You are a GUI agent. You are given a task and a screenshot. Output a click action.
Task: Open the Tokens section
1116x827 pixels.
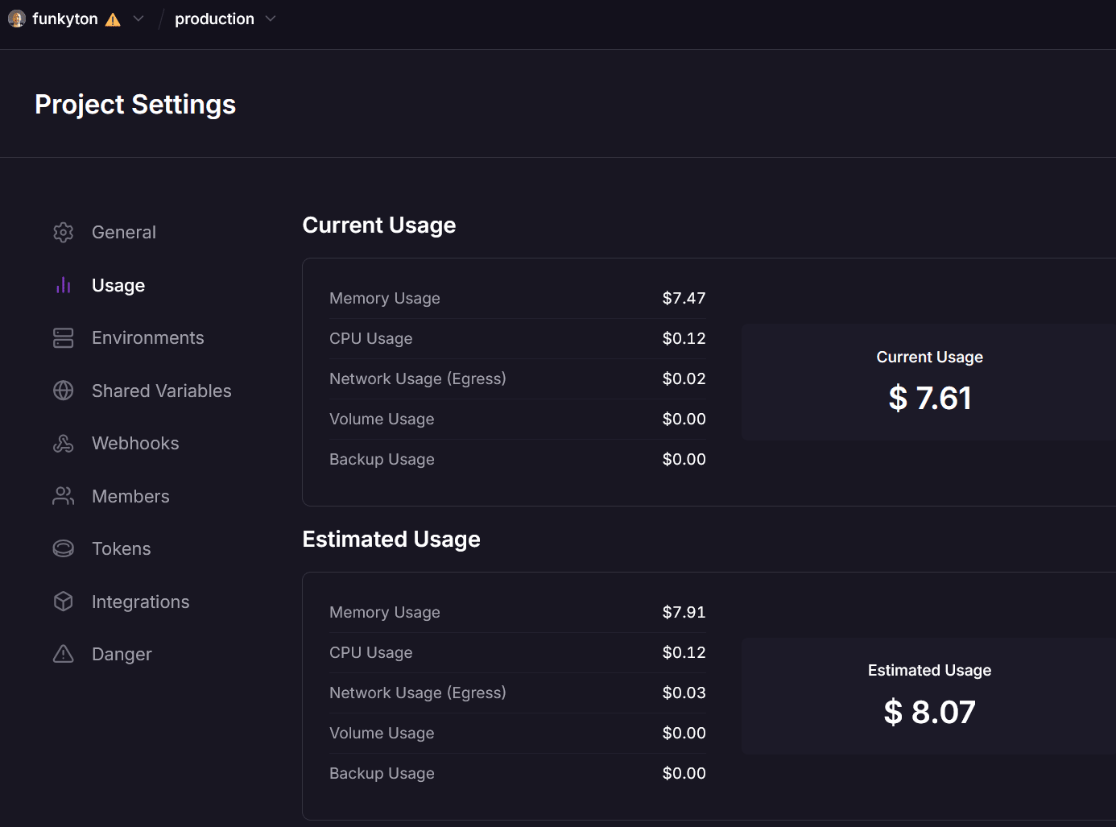click(x=122, y=549)
